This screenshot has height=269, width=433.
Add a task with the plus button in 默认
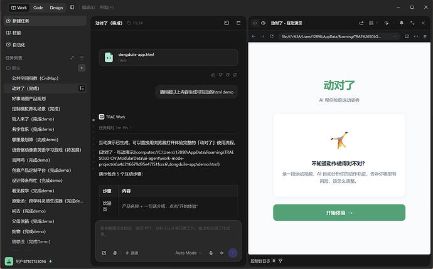point(82,68)
